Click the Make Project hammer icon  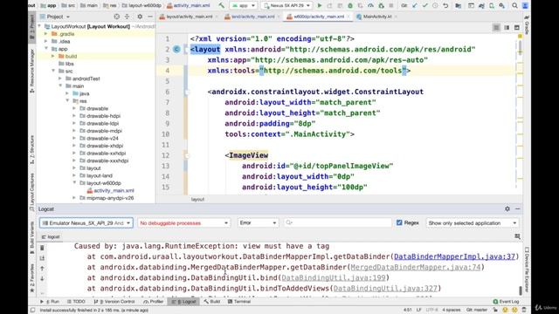pyautogui.click(x=221, y=6)
